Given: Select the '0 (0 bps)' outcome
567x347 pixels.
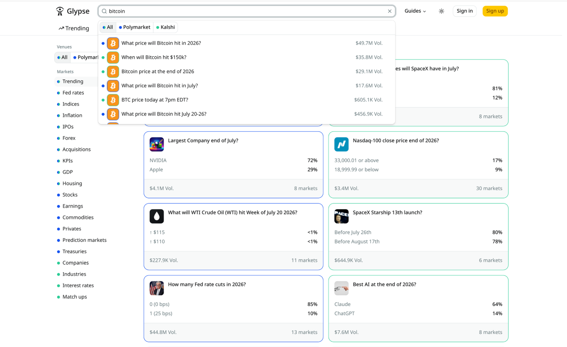Looking at the screenshot, I should pos(233,305).
